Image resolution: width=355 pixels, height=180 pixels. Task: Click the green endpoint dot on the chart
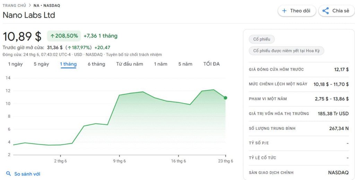pos(225,98)
